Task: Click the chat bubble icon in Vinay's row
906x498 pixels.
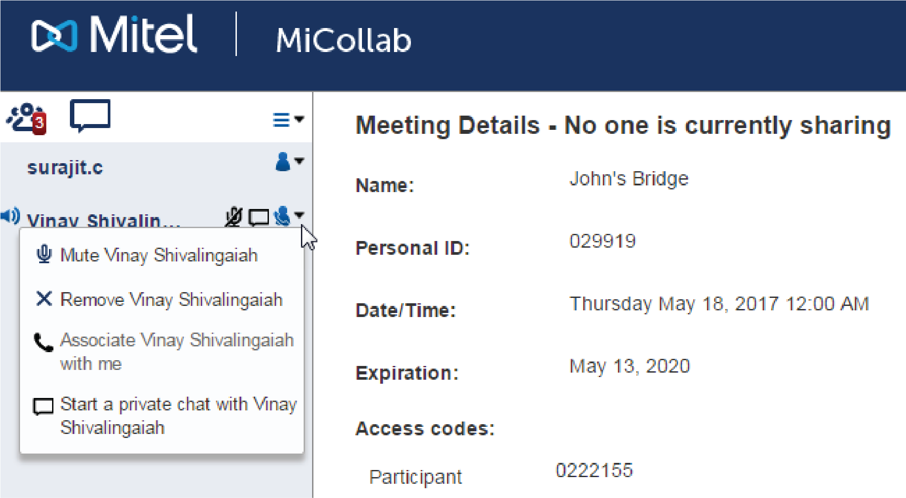Action: [x=259, y=217]
